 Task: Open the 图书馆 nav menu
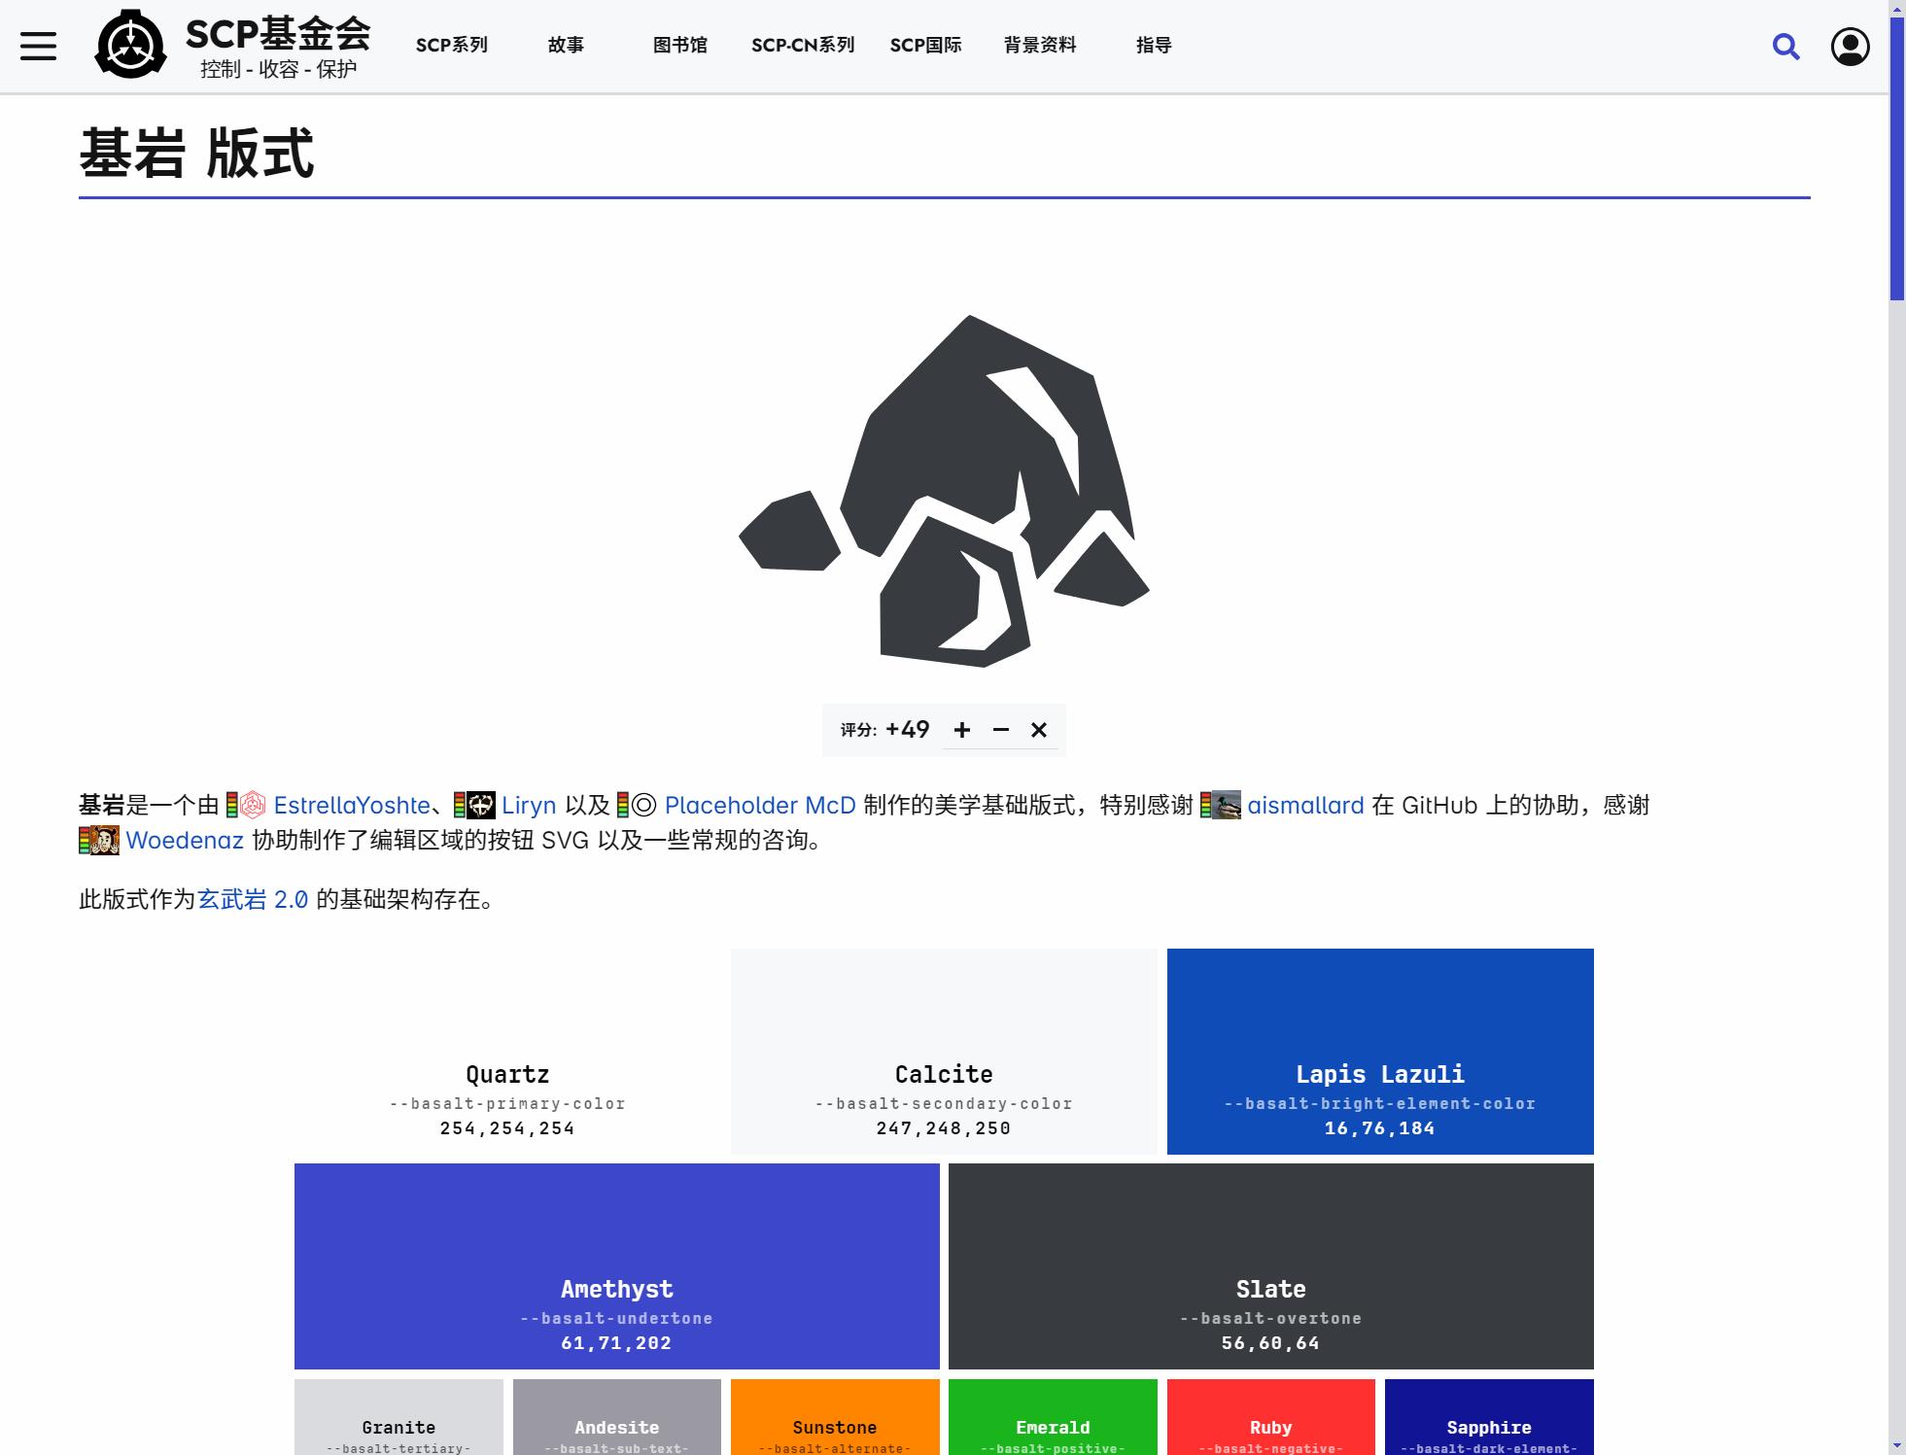[x=680, y=45]
